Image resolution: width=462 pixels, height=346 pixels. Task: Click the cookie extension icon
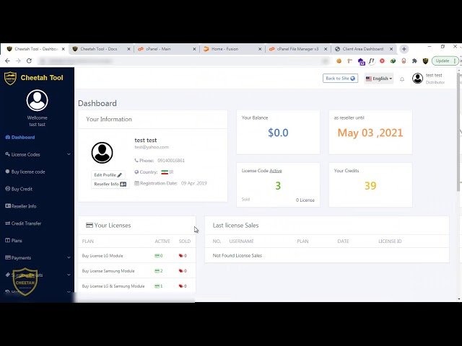(339, 61)
